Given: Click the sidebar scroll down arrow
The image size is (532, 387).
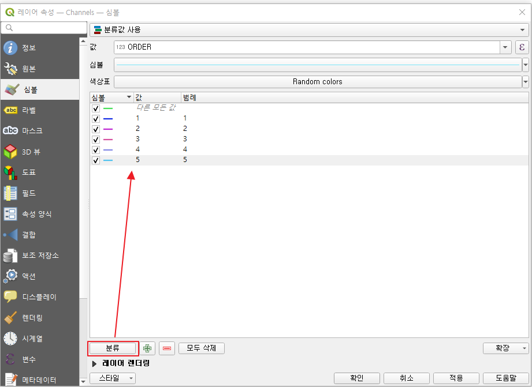Looking at the screenshot, I should click(x=83, y=382).
